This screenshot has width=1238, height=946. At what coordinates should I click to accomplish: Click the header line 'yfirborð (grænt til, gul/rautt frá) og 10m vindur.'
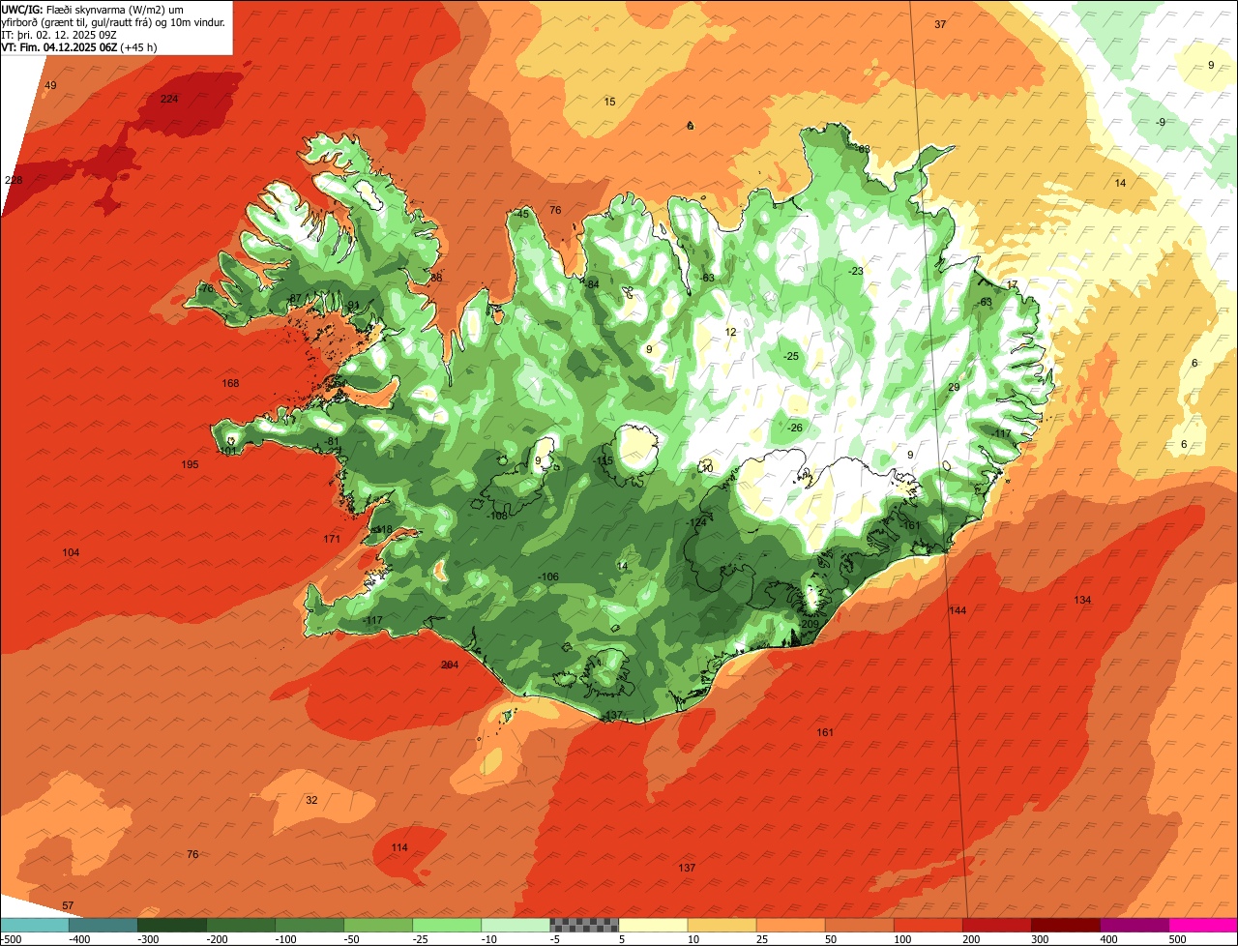(x=114, y=21)
